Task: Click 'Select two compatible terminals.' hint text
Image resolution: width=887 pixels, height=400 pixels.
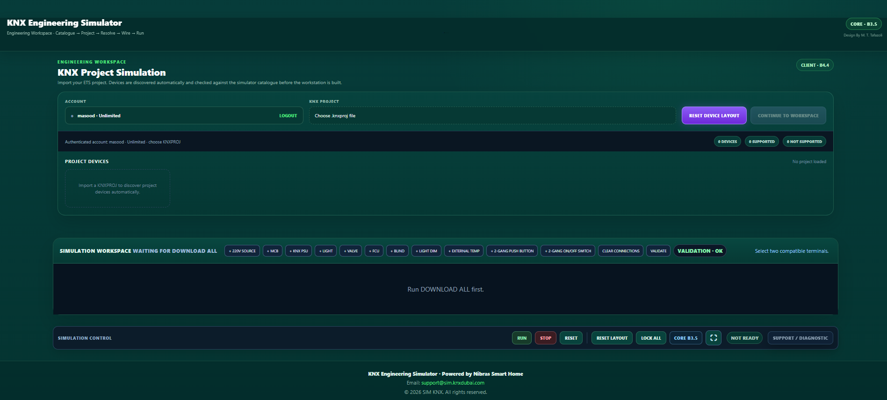Action: click(792, 251)
